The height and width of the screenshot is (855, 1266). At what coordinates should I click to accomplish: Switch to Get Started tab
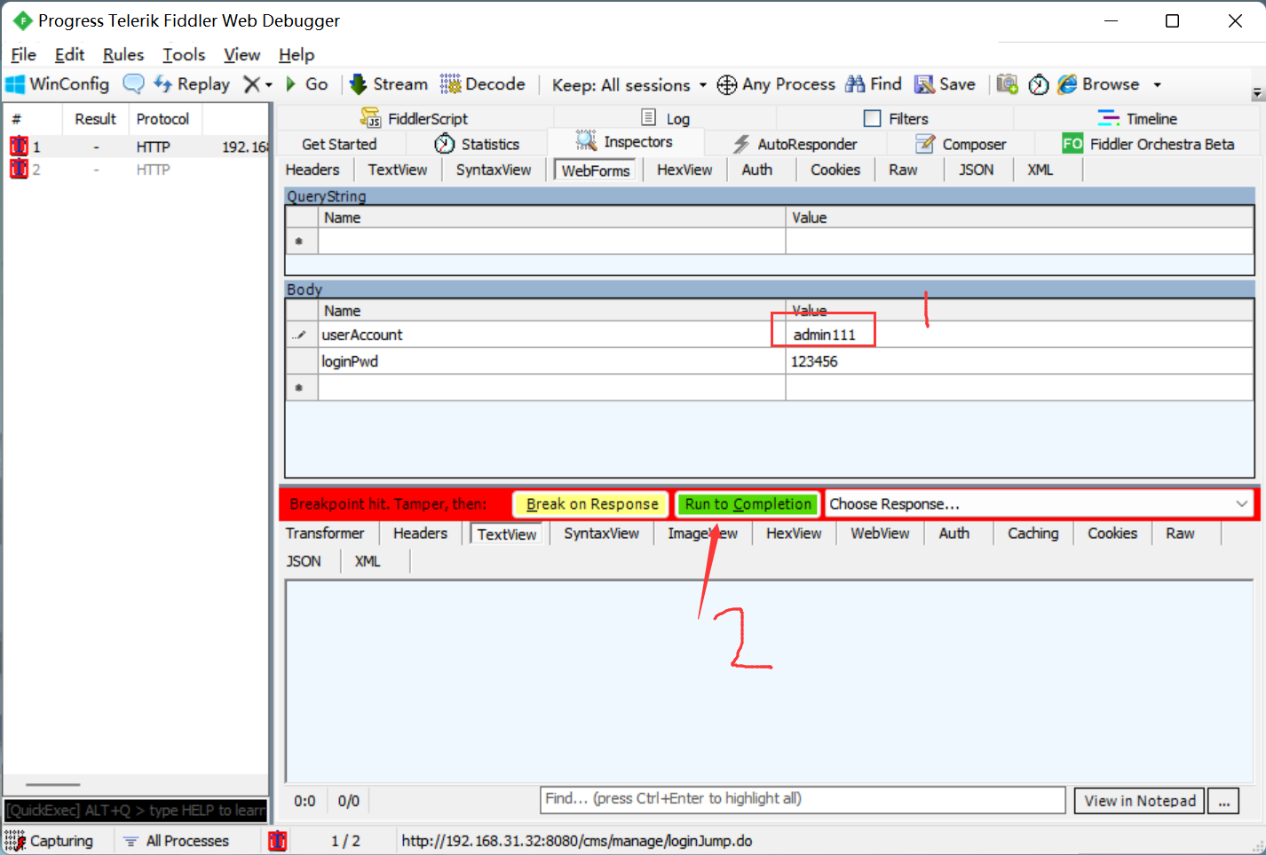point(339,144)
